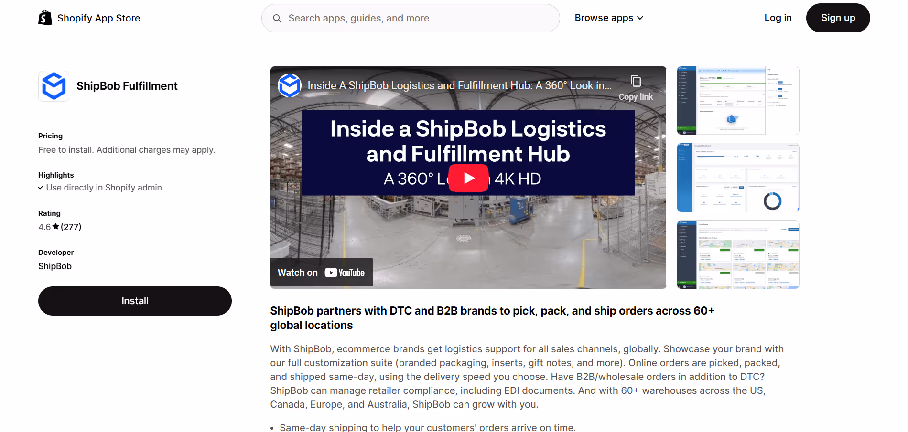Click Watch on YouTube button
This screenshot has height=432, width=908.
[x=322, y=273]
